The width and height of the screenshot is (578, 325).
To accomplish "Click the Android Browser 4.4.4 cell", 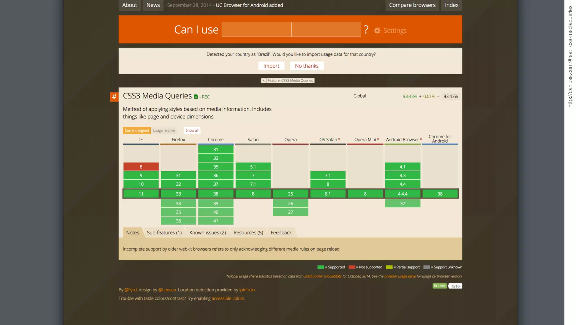I will [x=402, y=194].
